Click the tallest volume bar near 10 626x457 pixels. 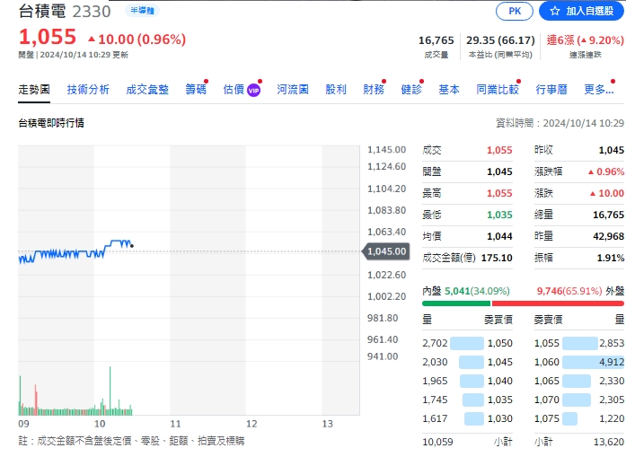[110, 391]
